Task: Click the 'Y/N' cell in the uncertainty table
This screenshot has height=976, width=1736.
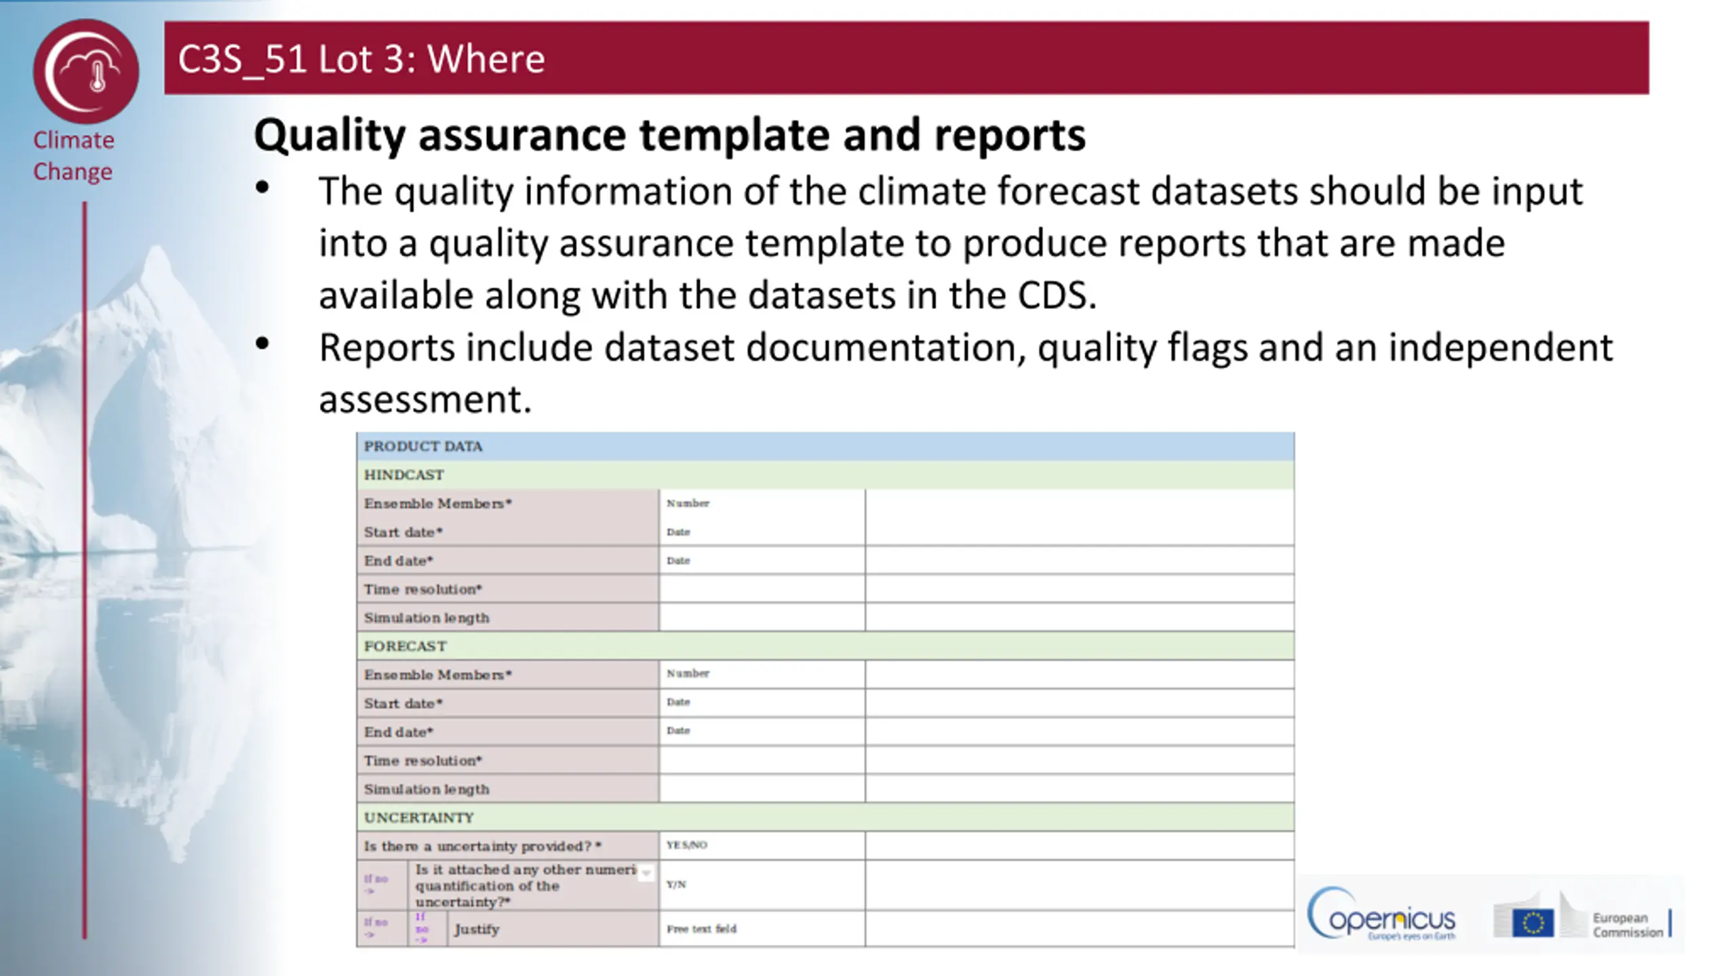Action: (762, 884)
